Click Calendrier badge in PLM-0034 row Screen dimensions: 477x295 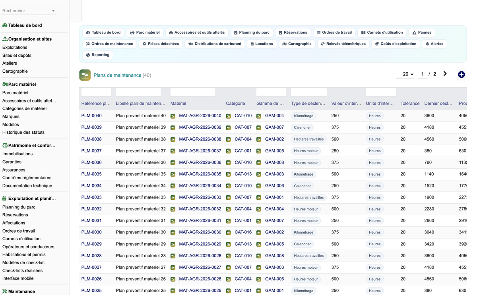pos(302,186)
